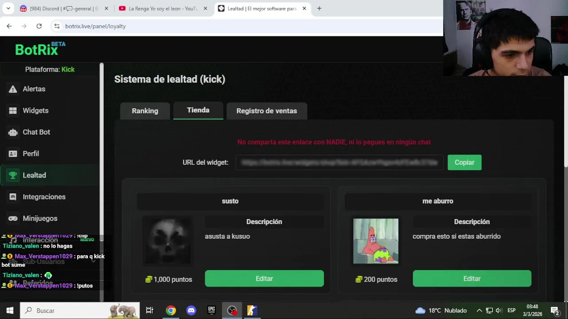The width and height of the screenshot is (568, 319).
Task: Click the susto skull thumbnail
Action: [168, 241]
